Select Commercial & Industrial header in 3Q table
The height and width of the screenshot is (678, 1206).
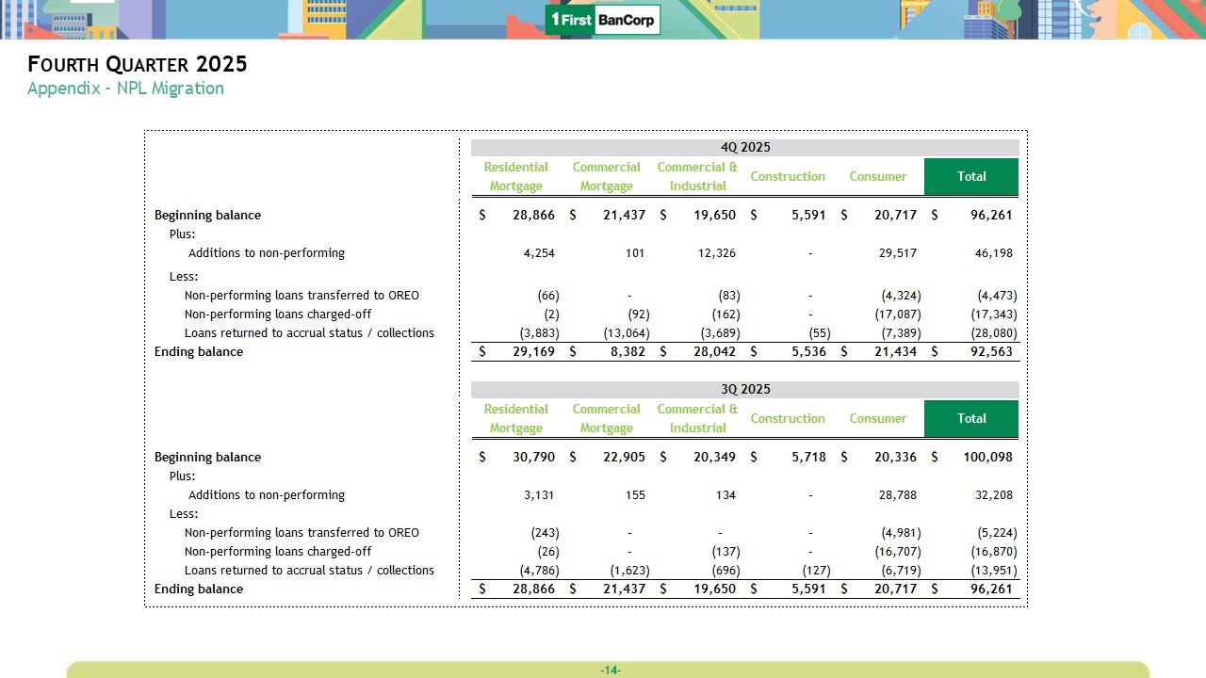[x=697, y=419]
